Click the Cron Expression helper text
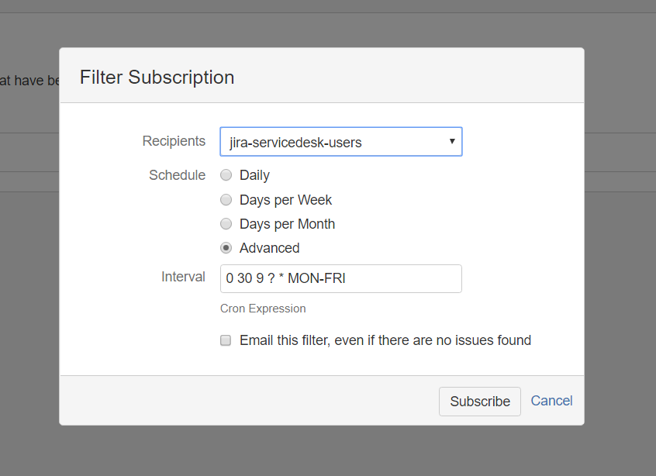The image size is (656, 476). 263,309
